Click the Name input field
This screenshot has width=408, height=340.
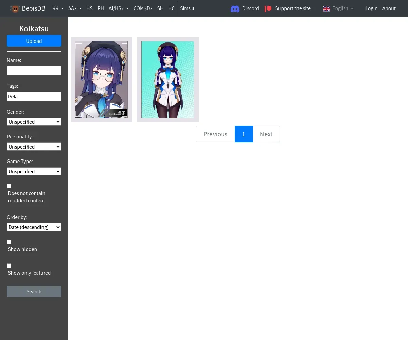(x=34, y=70)
